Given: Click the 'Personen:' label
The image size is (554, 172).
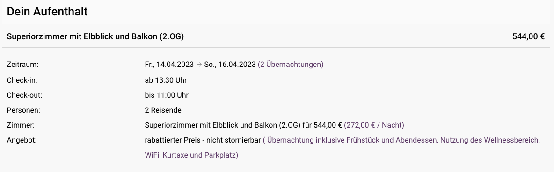Looking at the screenshot, I should point(23,110).
